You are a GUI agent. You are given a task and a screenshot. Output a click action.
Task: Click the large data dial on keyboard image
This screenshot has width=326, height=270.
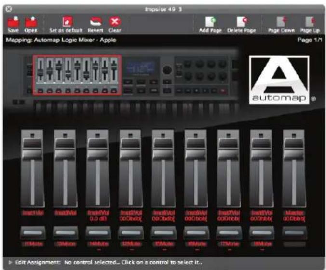167,69
